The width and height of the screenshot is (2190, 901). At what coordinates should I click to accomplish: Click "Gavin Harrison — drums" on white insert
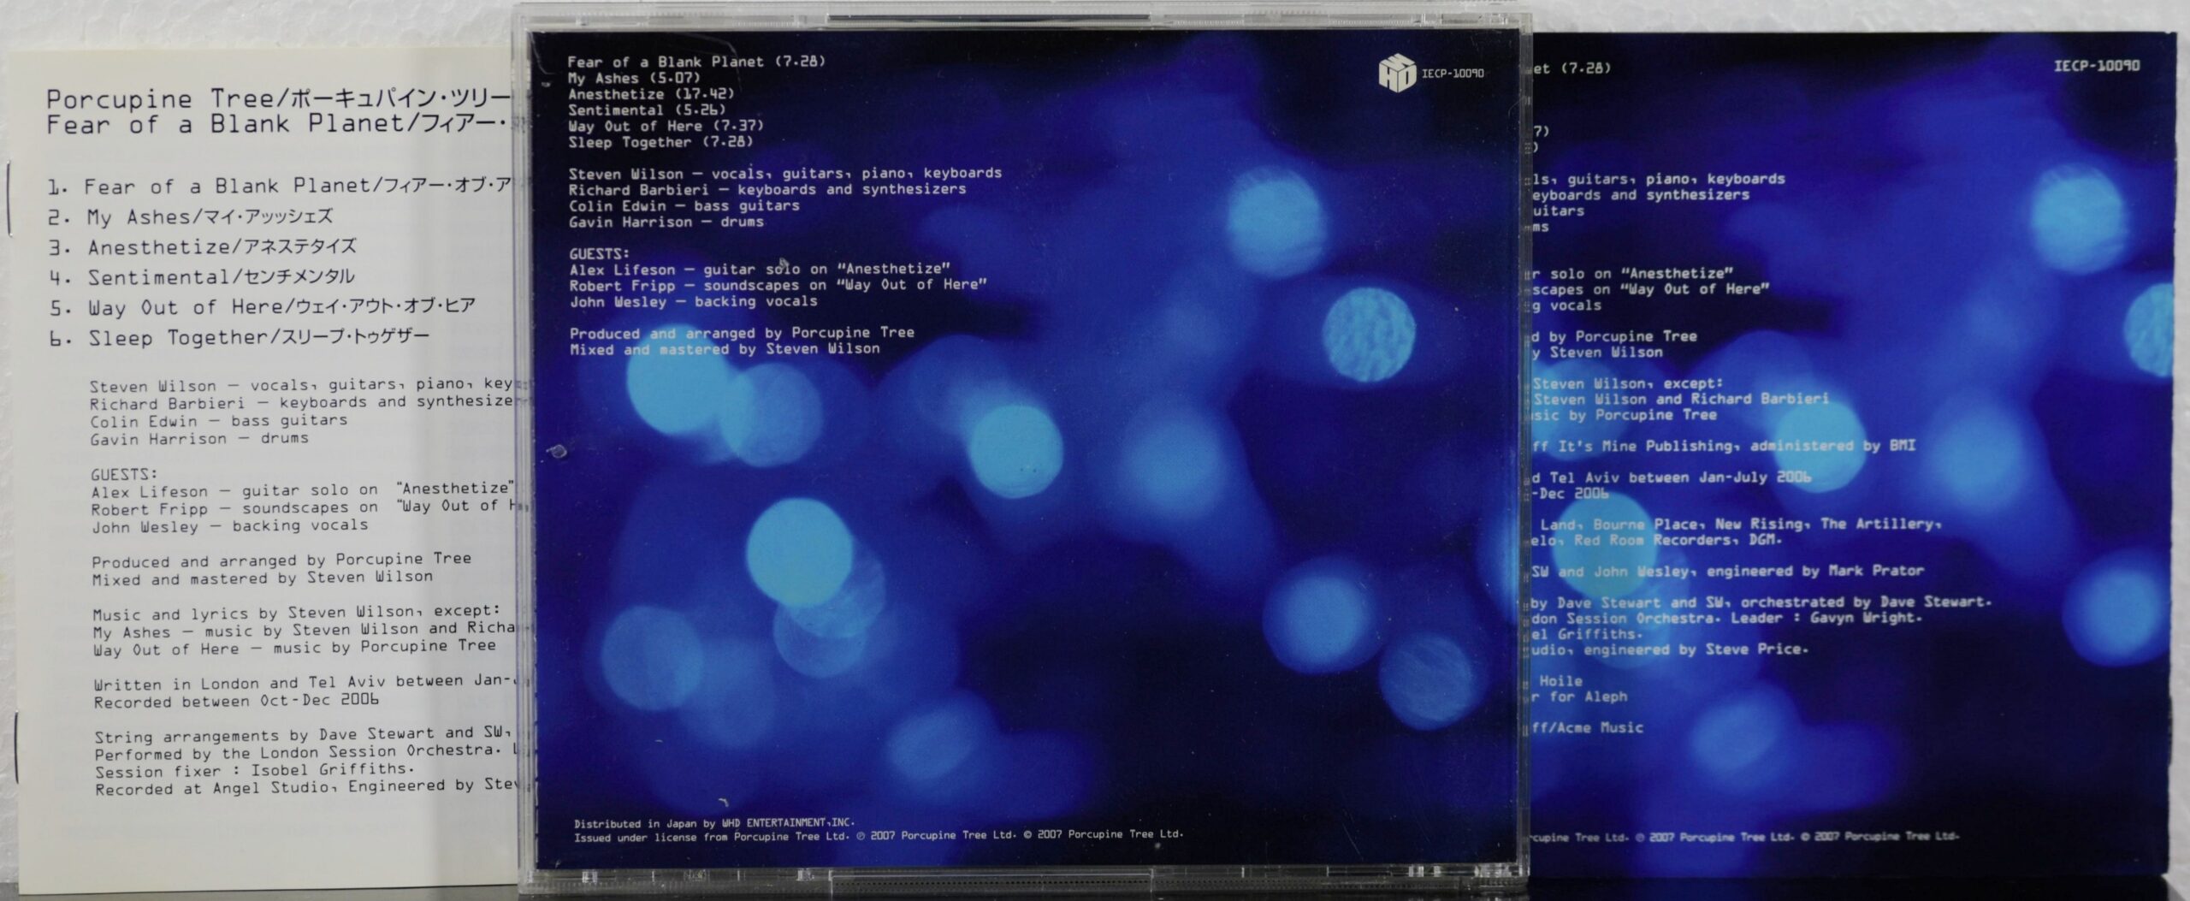click(x=199, y=439)
